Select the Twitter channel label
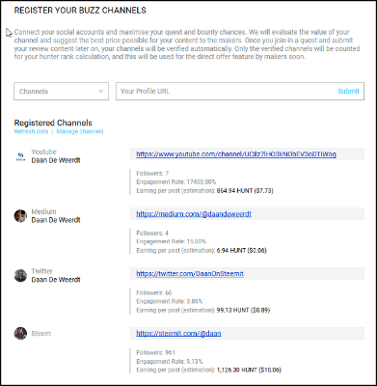Image resolution: width=377 pixels, height=386 pixels. (x=42, y=271)
